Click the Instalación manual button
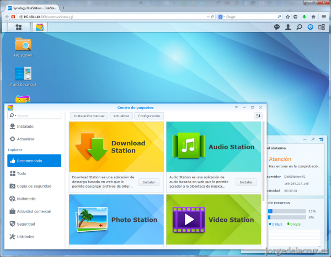 coord(89,116)
